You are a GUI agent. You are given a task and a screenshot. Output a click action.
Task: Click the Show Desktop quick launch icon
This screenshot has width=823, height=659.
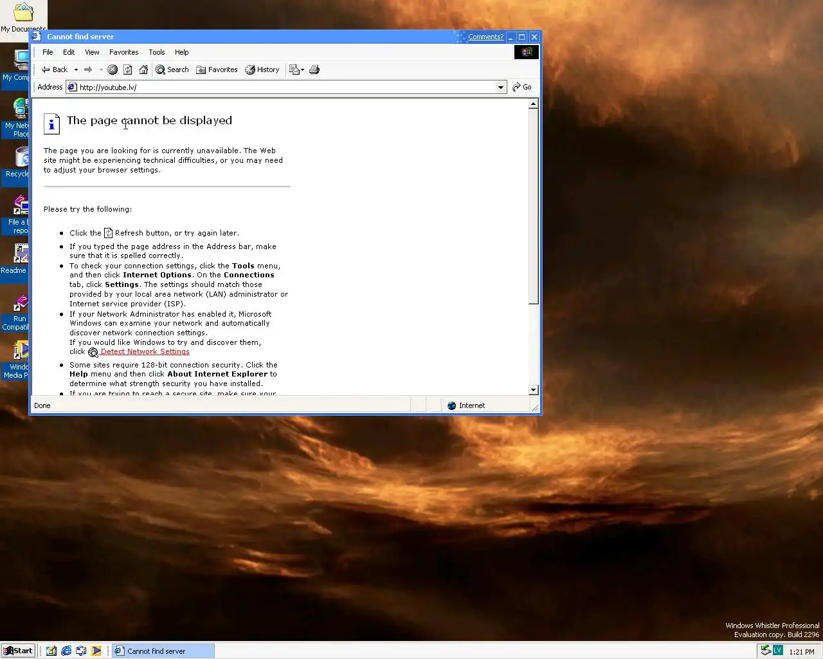click(51, 651)
